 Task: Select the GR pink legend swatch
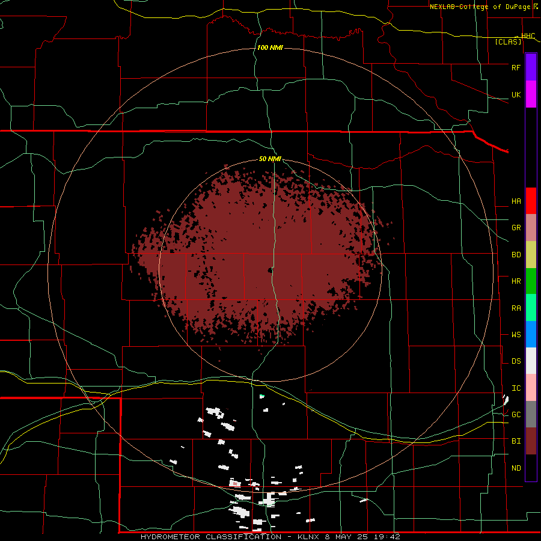point(531,228)
